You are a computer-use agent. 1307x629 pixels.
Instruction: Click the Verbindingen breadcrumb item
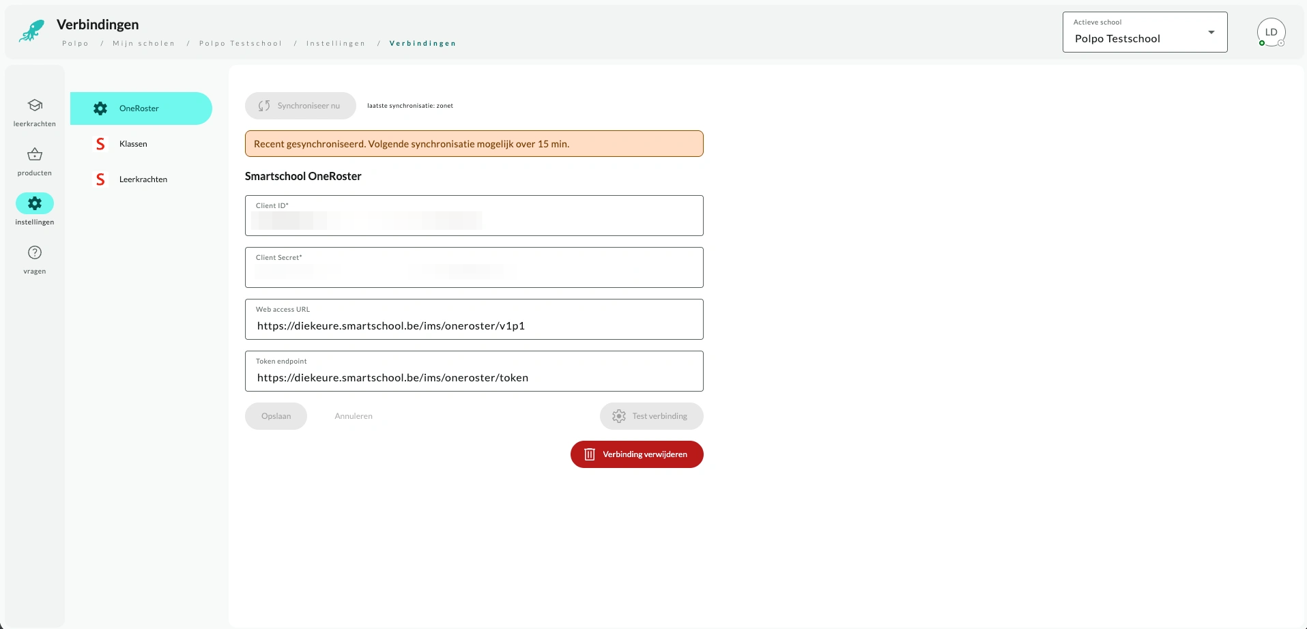423,44
